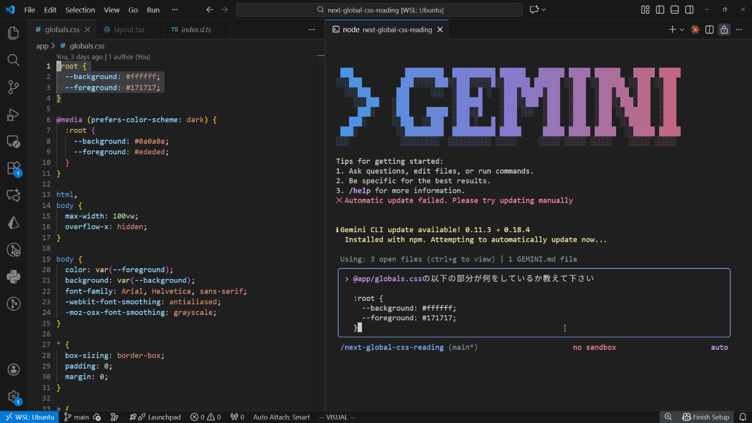Create a new terminal with the plus button
The image size is (752, 423).
pos(672,30)
